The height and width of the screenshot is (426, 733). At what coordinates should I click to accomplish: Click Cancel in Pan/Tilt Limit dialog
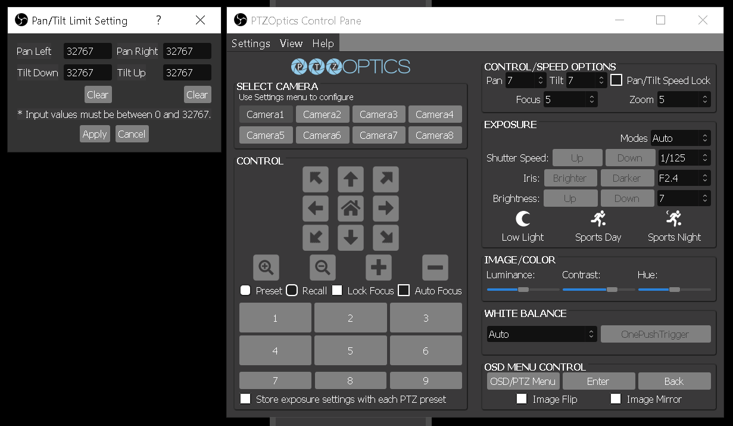pyautogui.click(x=132, y=134)
